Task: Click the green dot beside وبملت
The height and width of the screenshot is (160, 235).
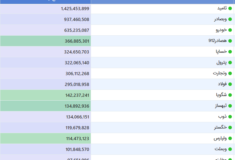Action: 230,149
